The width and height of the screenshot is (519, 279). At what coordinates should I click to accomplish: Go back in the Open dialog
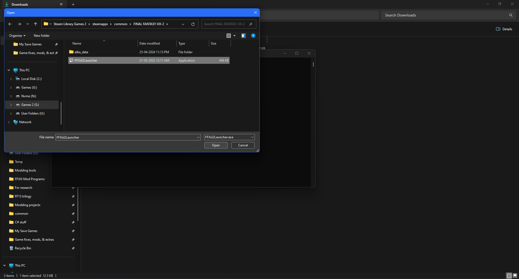(10, 24)
